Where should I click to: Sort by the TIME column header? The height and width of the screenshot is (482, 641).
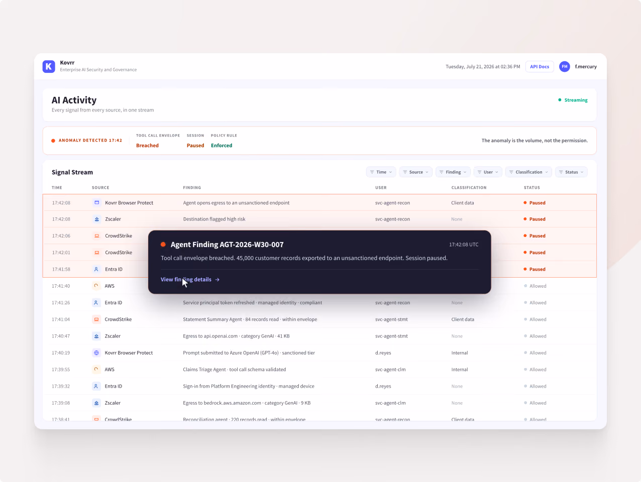pos(57,188)
